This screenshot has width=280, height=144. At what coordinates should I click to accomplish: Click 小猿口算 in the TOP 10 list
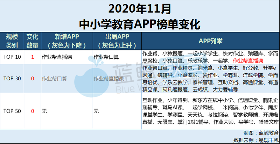point(173,60)
